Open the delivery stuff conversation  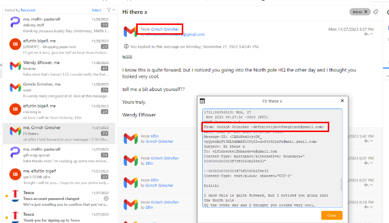[59, 25]
